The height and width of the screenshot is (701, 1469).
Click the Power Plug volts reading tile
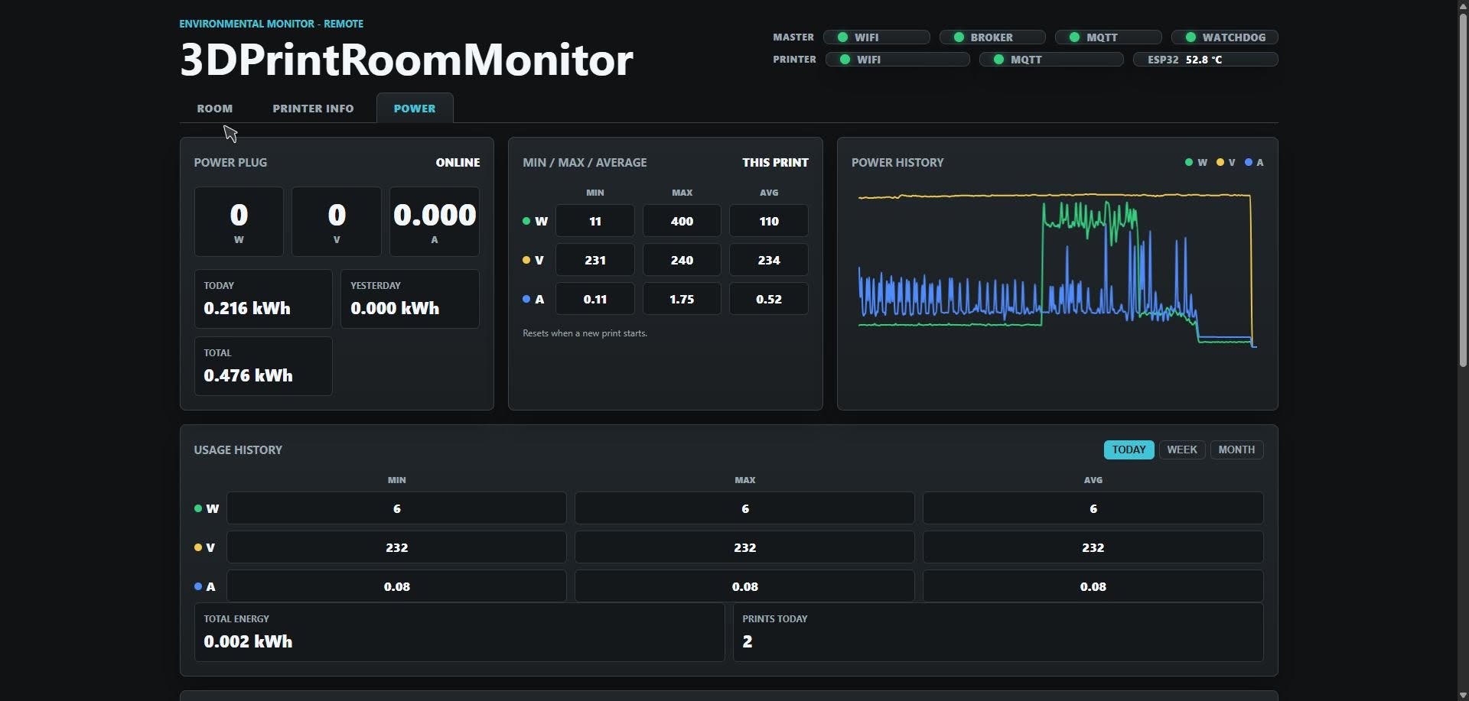337,222
